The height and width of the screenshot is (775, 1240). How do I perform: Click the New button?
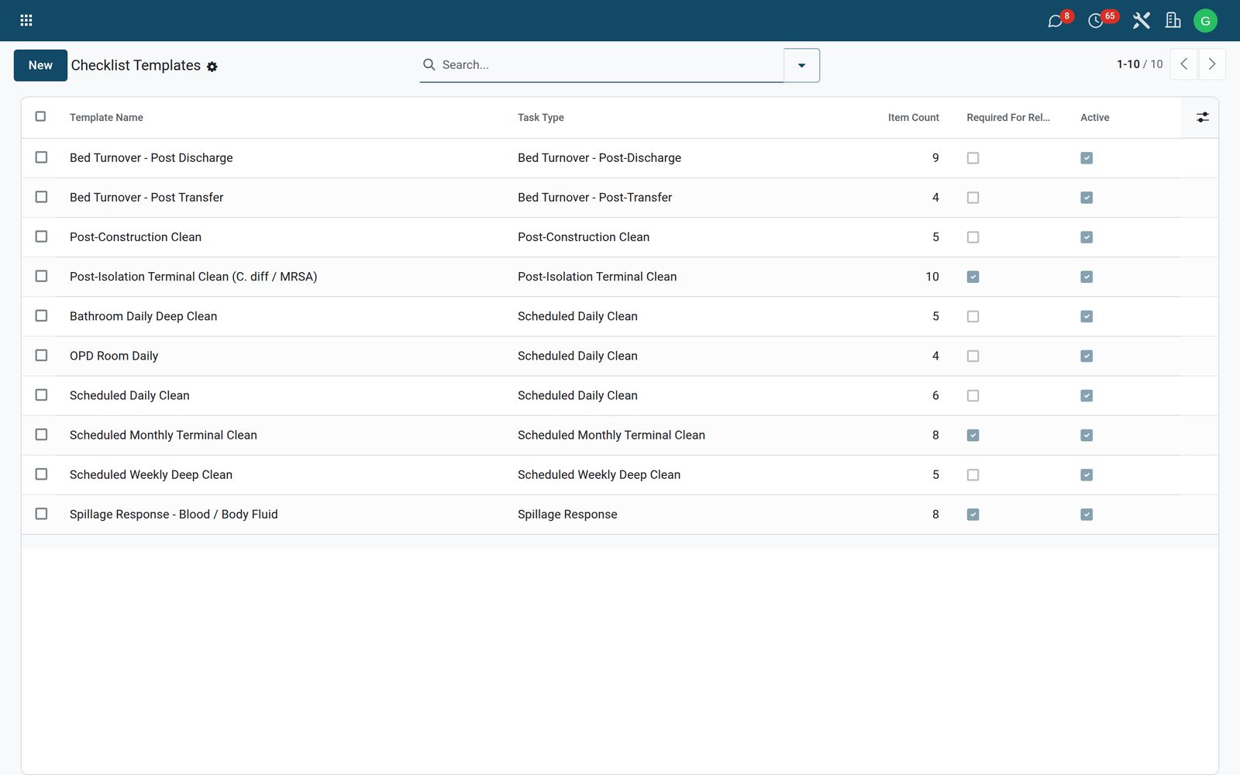click(x=40, y=65)
